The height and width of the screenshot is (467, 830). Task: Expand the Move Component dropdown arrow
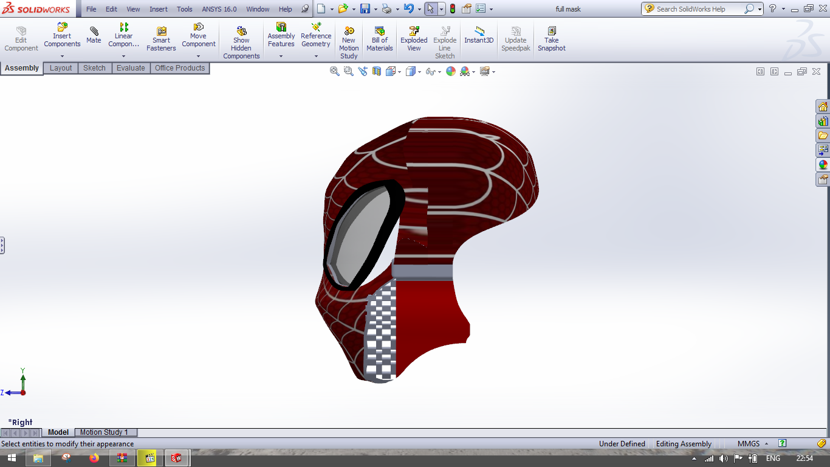pos(199,57)
